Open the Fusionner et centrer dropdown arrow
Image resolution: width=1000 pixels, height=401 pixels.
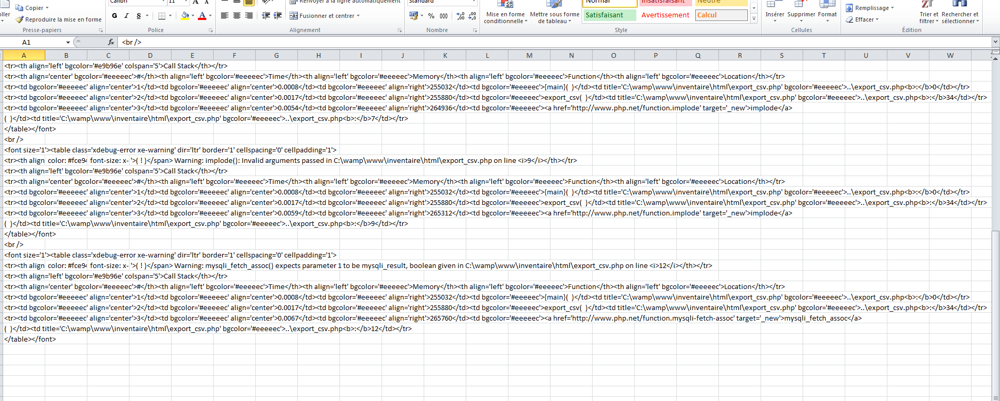click(x=358, y=16)
